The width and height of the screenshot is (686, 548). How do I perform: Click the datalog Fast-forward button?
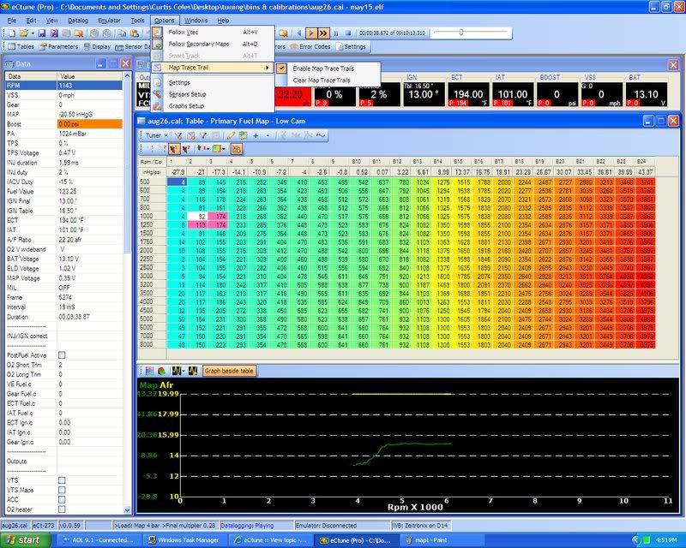point(323,33)
